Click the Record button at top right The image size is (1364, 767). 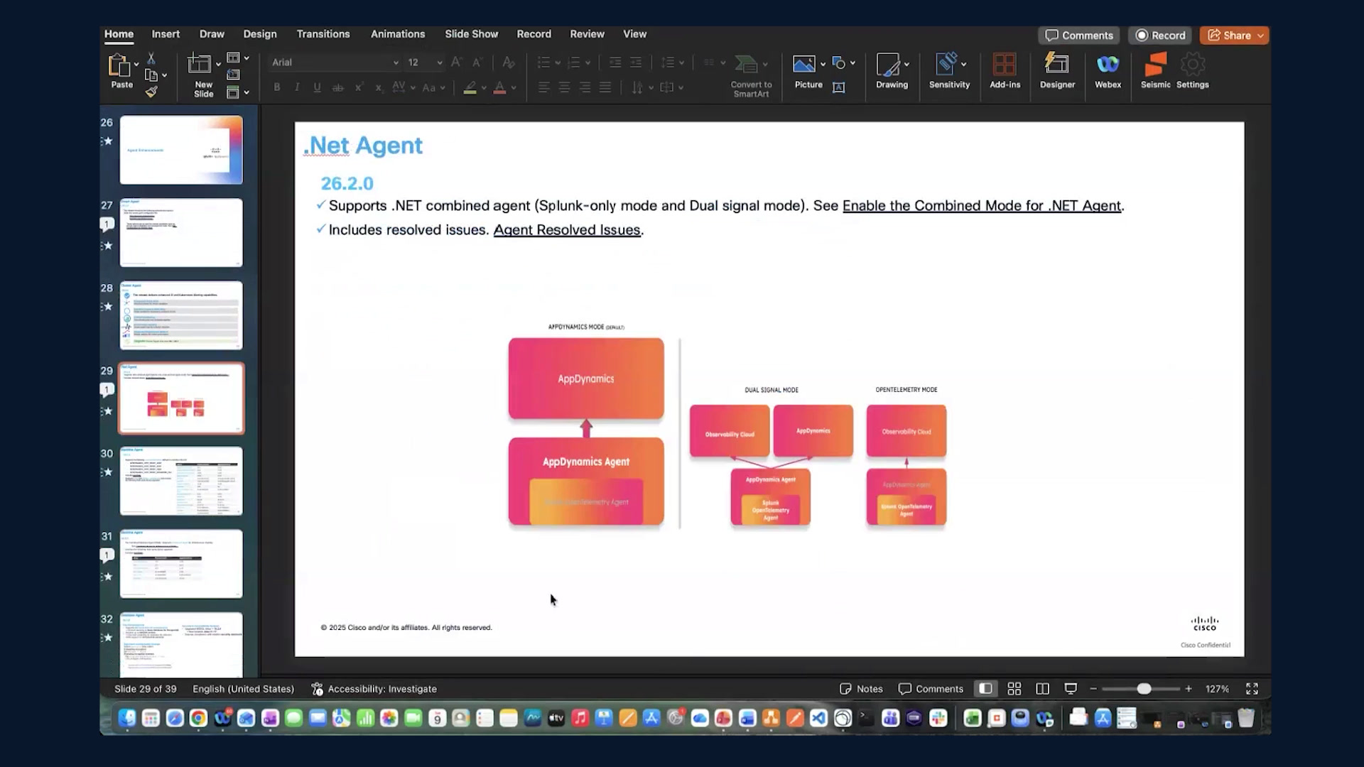(x=1160, y=36)
